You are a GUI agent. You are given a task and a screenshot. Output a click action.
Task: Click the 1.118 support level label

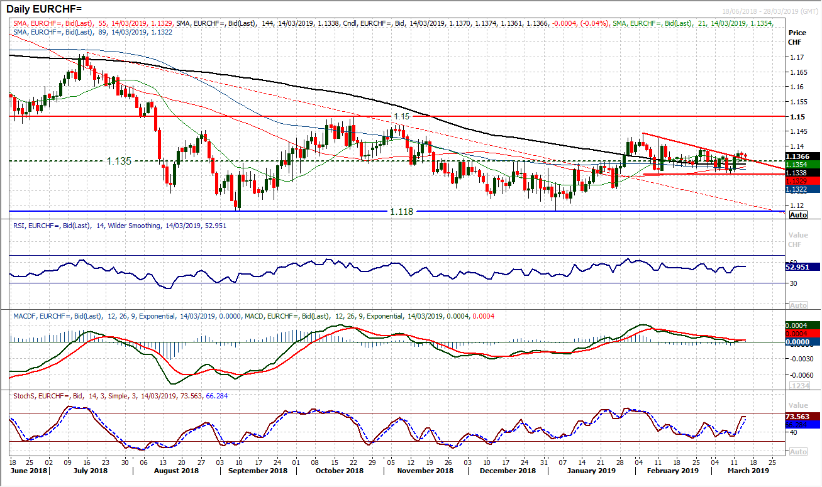pos(401,212)
